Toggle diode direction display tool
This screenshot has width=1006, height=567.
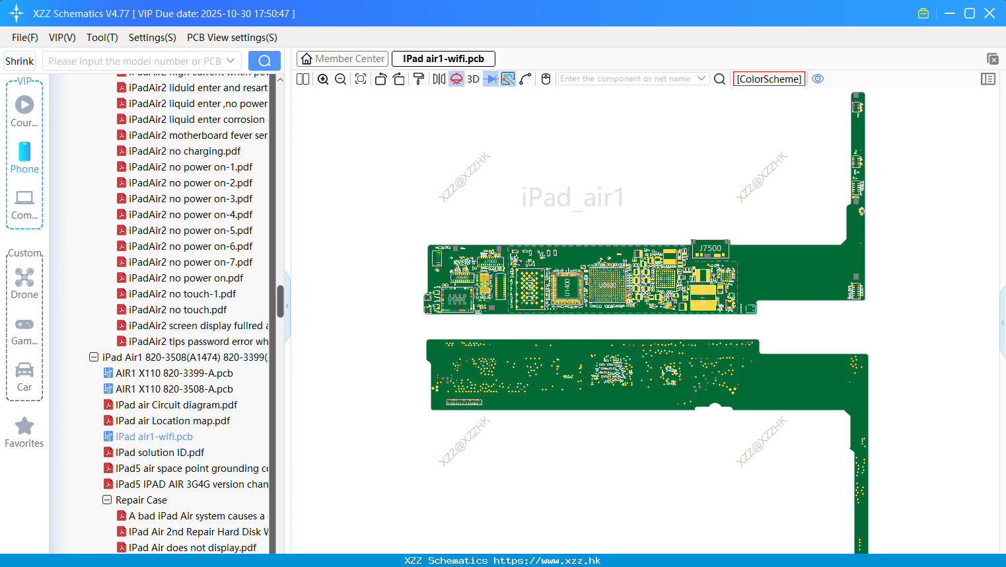coord(491,79)
